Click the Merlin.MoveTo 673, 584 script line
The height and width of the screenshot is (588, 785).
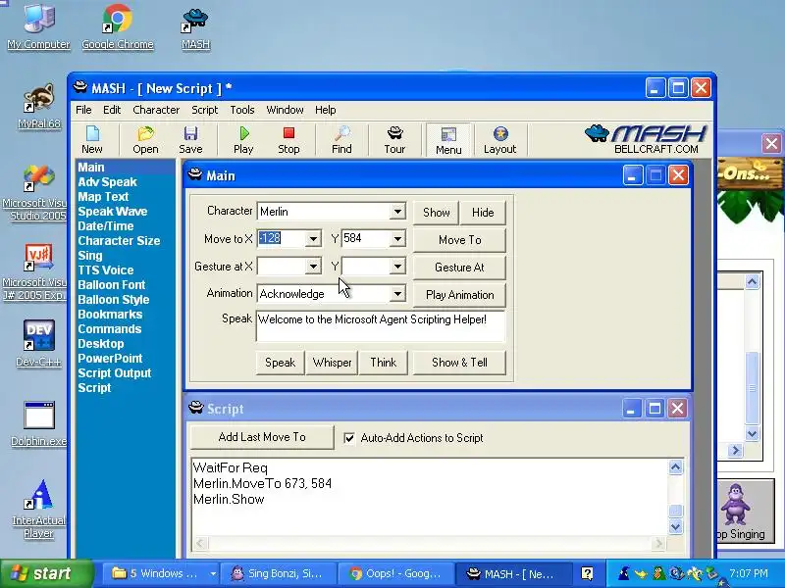click(262, 483)
